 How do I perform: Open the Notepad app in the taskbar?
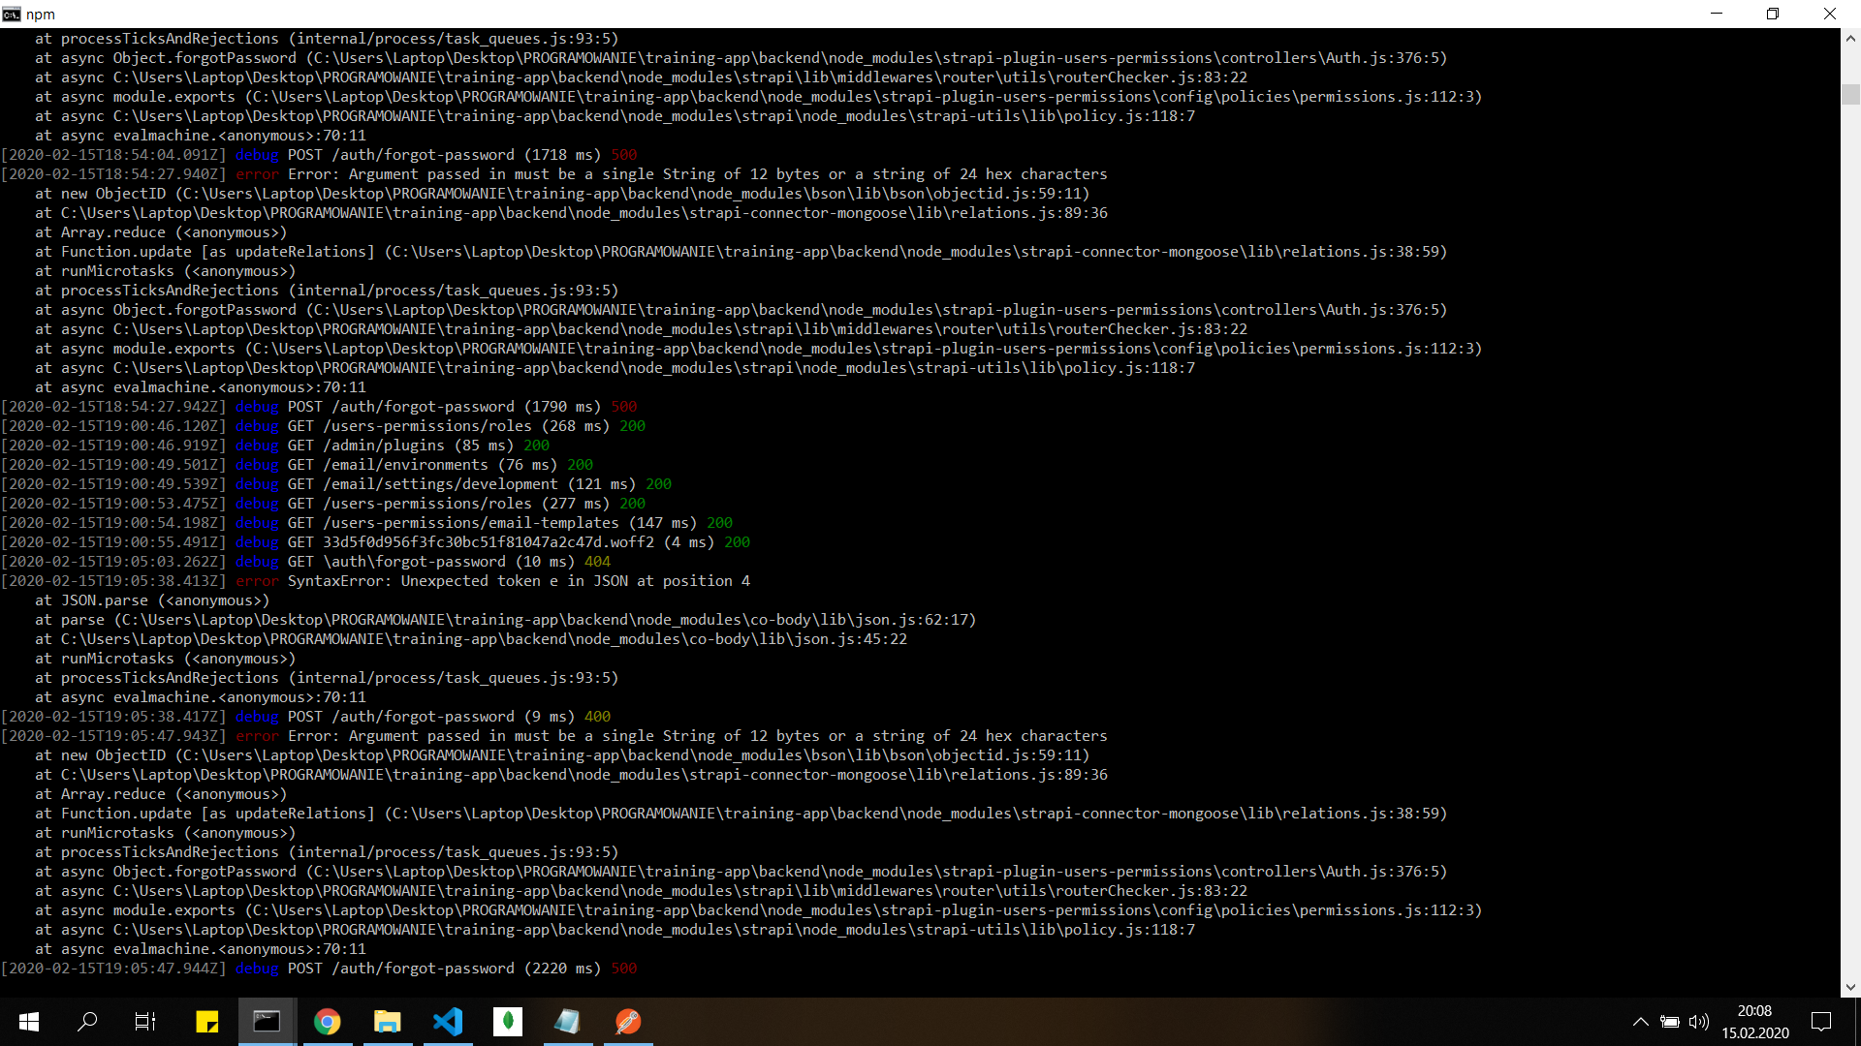point(568,1022)
